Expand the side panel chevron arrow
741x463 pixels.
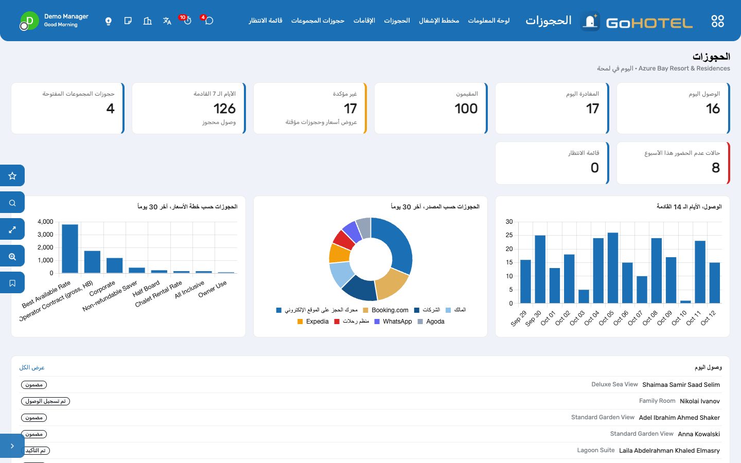[12, 446]
